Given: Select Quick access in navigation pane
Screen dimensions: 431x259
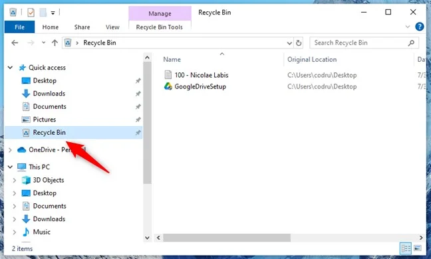Looking at the screenshot, I should (47, 68).
